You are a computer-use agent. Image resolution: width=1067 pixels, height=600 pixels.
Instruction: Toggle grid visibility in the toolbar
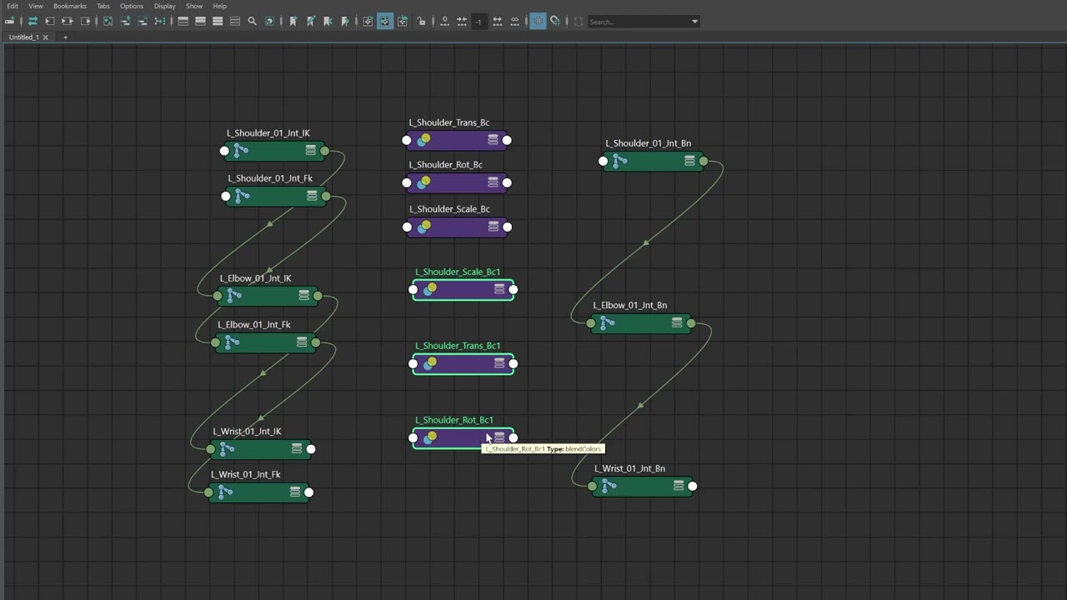tap(538, 21)
